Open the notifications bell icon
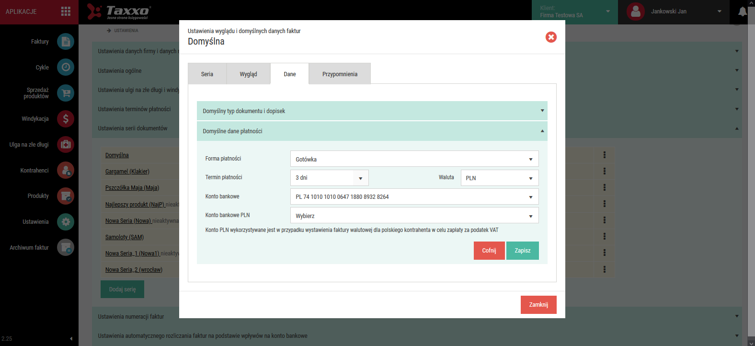Viewport: 755px width, 346px height. pos(742,12)
